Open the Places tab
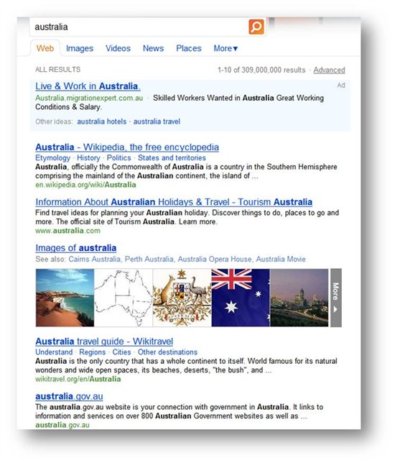Image resolution: width=395 pixels, height=463 pixels. (x=189, y=48)
